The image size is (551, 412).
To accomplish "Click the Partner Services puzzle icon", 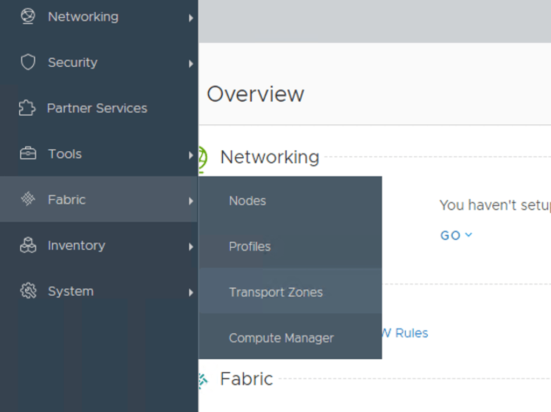I will pyautogui.click(x=27, y=108).
